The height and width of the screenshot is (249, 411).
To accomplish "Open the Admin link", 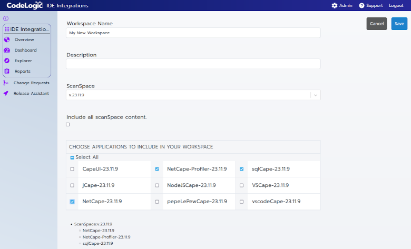I will (x=342, y=5).
